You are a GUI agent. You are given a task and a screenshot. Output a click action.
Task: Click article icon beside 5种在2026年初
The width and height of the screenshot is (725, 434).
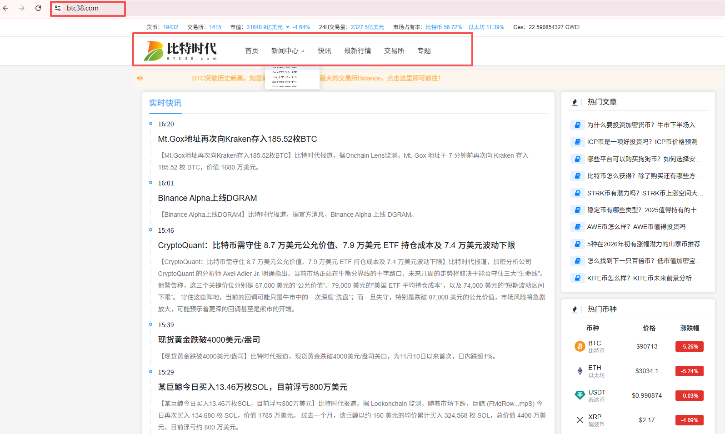577,244
